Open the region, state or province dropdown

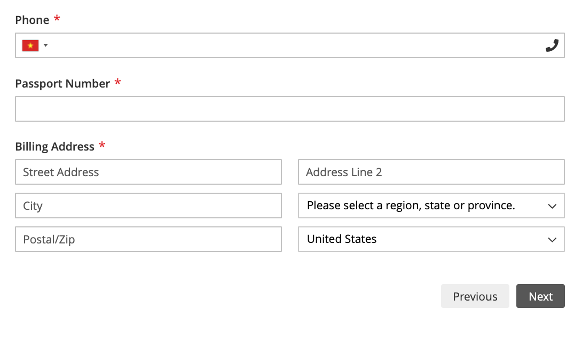click(431, 206)
